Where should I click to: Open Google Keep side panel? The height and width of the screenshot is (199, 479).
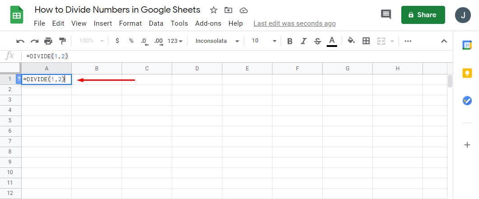467,73
